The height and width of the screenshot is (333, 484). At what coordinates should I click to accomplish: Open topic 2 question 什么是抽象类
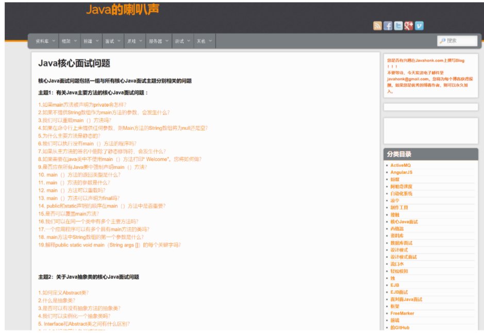coord(57,301)
